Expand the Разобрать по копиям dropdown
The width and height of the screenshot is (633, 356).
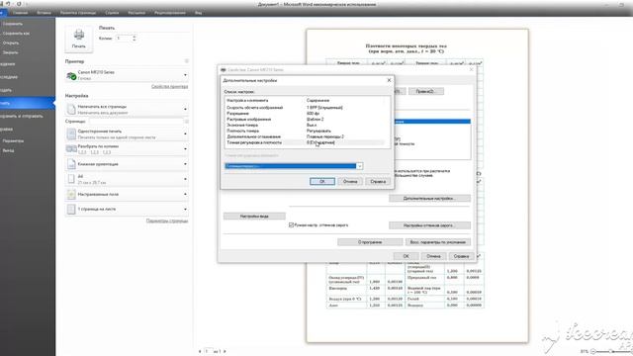185,149
